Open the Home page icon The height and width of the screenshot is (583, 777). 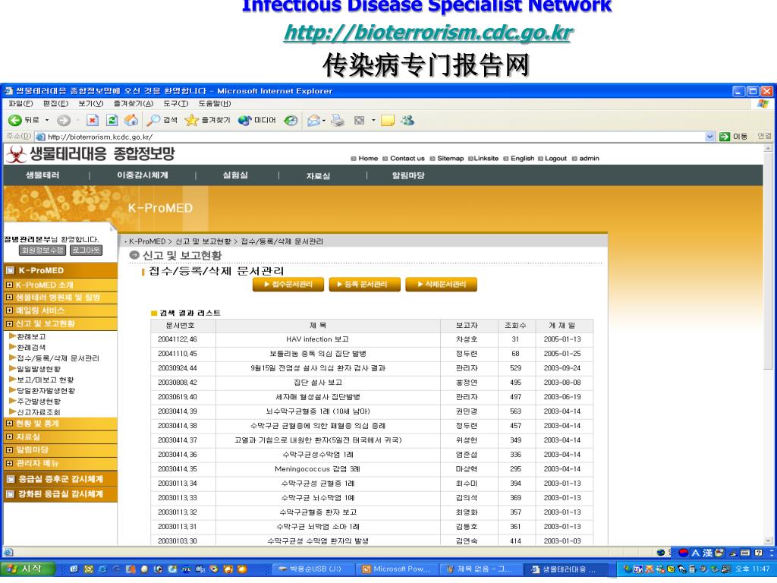[131, 120]
